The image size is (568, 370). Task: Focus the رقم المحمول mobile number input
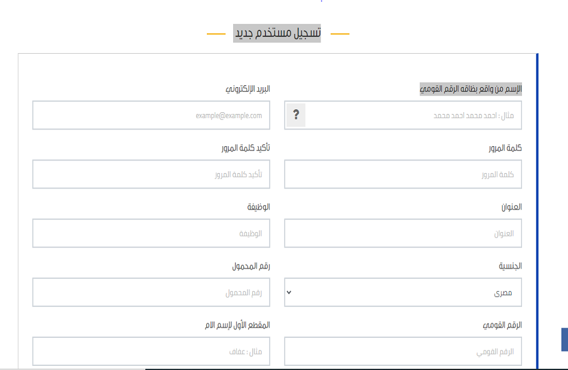151,292
